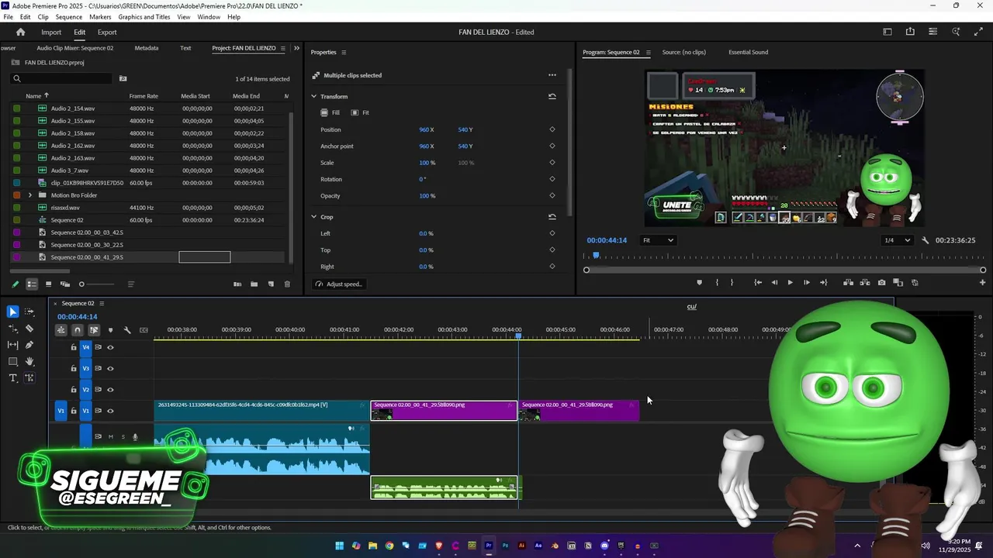Switch Project panel to List View
The image size is (993, 558).
32,284
